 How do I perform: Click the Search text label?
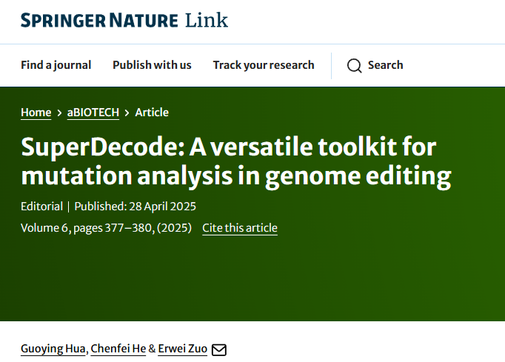385,65
